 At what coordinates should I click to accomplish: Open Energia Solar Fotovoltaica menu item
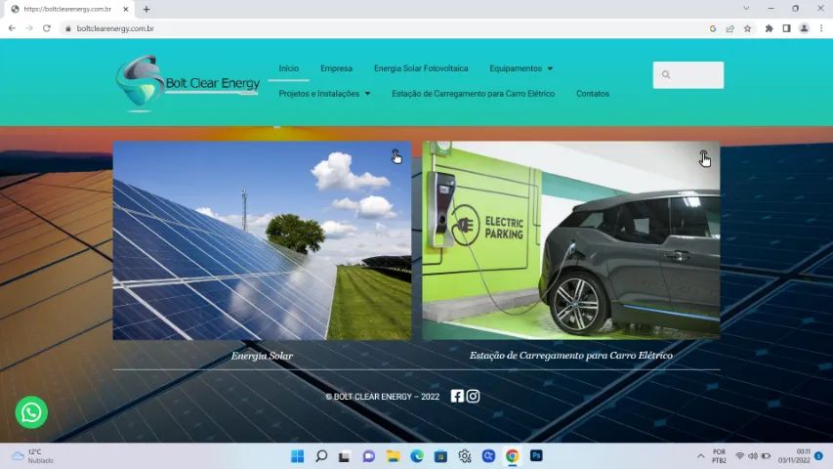click(x=421, y=68)
